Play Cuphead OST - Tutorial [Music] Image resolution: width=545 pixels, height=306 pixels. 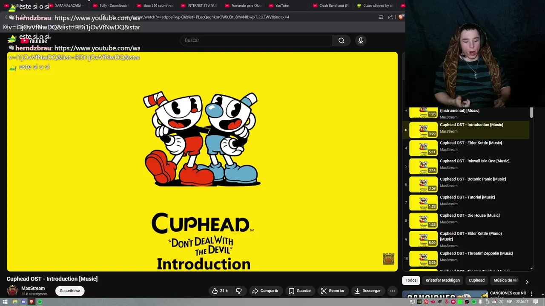(x=466, y=202)
